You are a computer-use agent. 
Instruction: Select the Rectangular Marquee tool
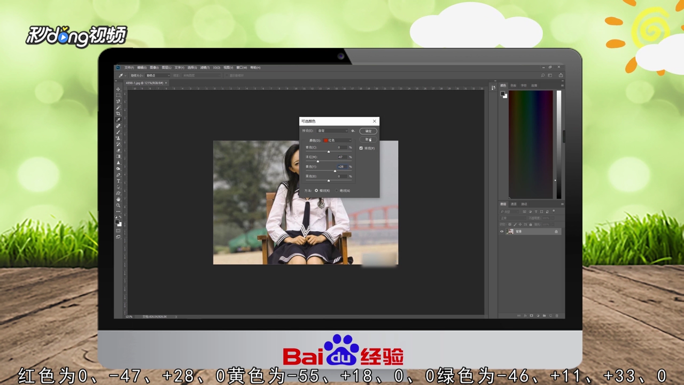119,95
